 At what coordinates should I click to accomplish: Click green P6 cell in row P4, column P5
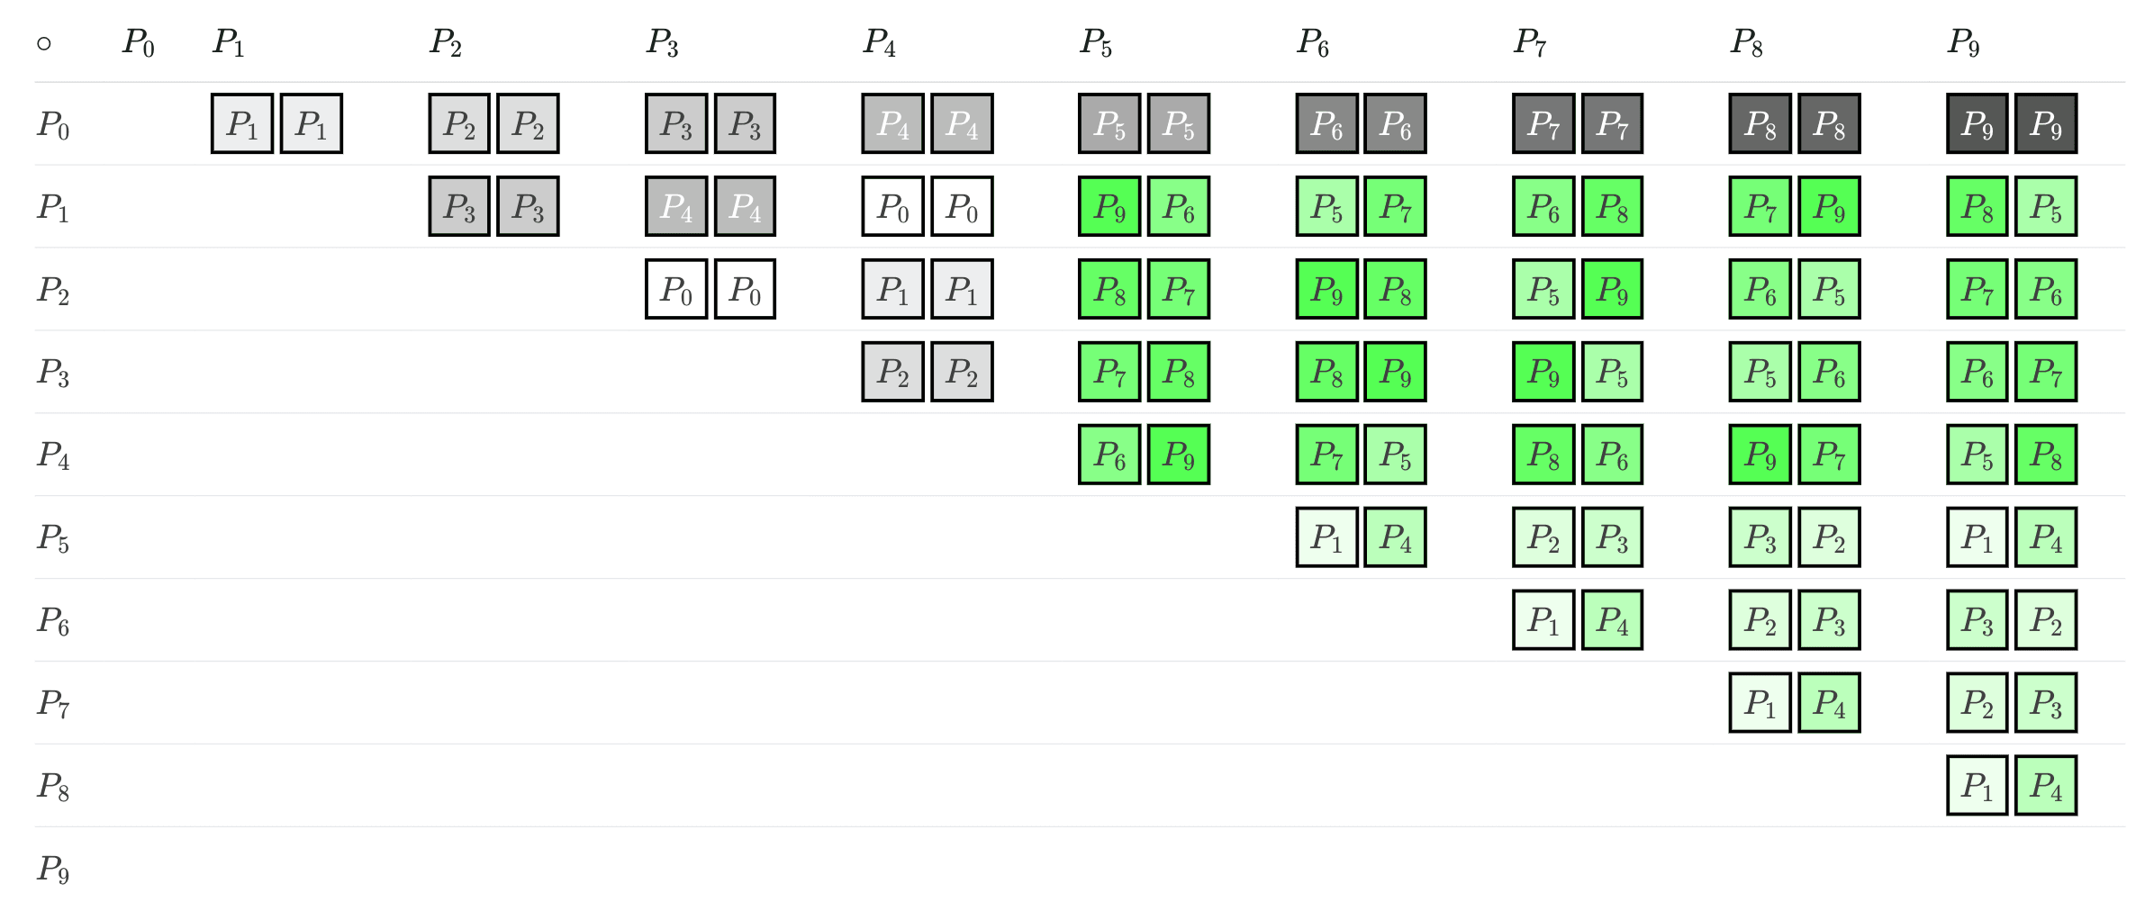[x=1109, y=455]
